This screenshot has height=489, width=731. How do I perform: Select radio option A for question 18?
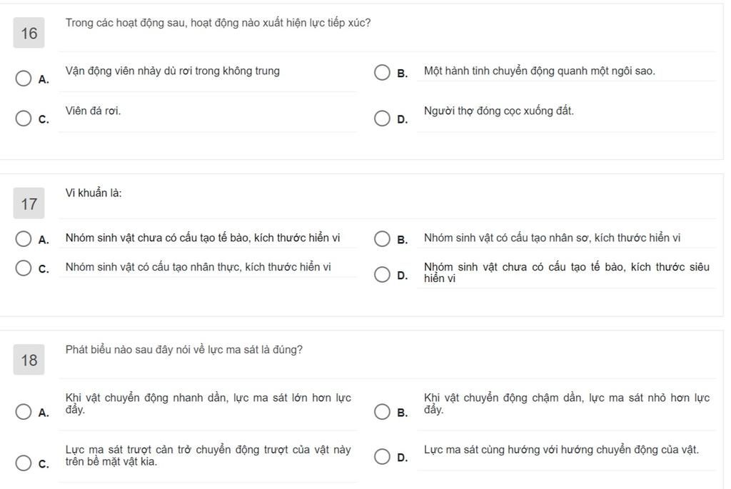click(24, 412)
